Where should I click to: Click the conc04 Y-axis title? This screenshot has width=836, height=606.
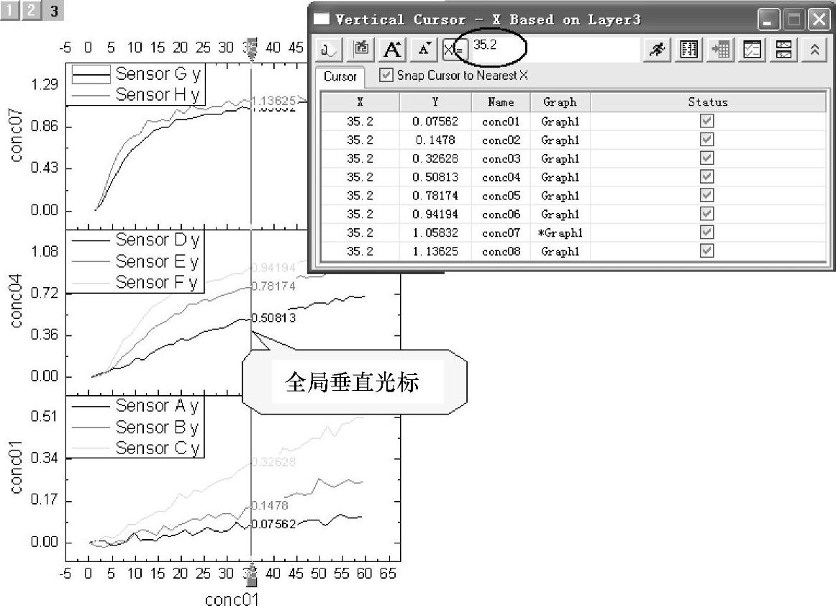coord(16,301)
